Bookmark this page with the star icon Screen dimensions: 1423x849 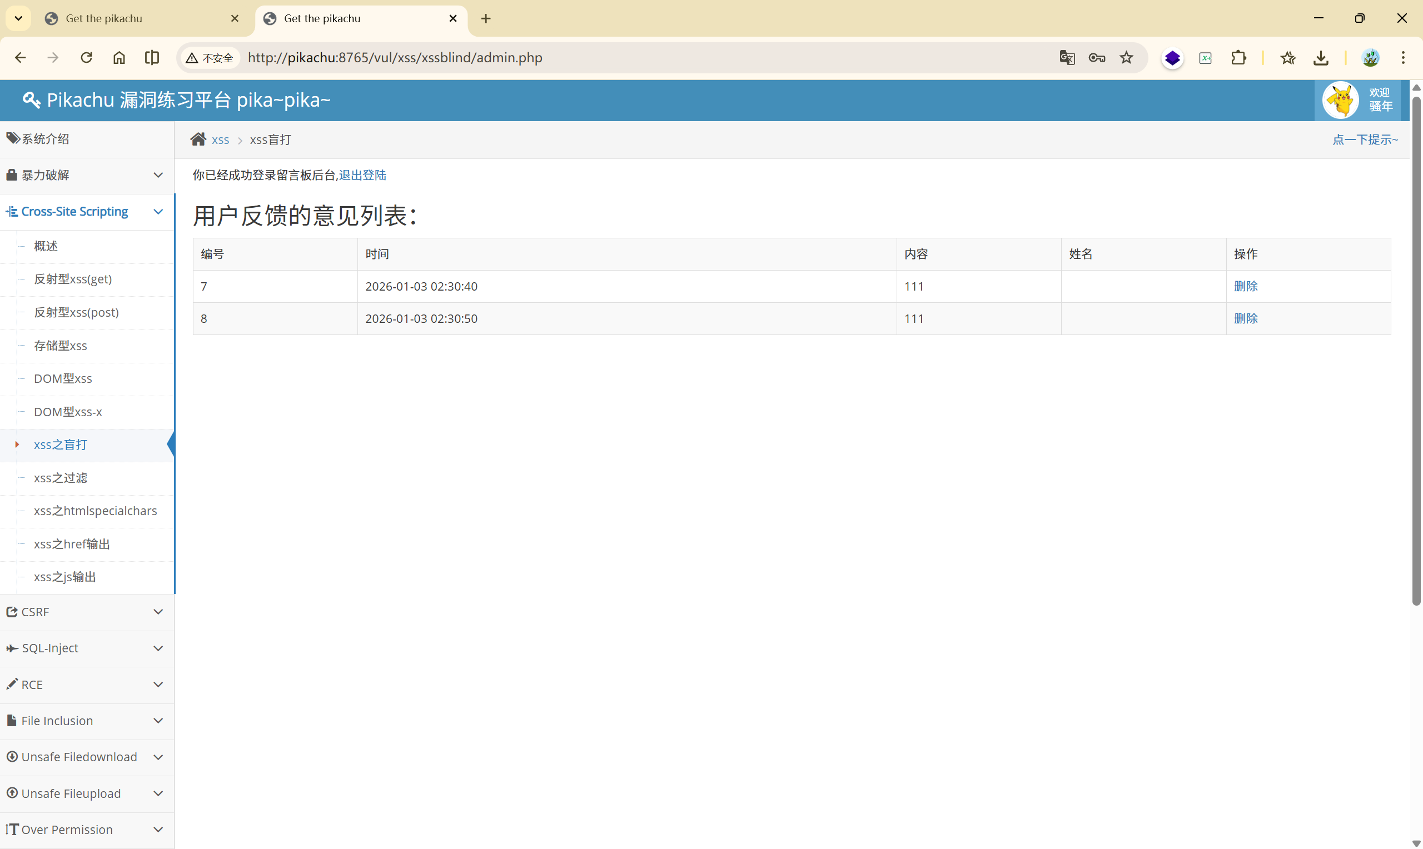(x=1126, y=58)
